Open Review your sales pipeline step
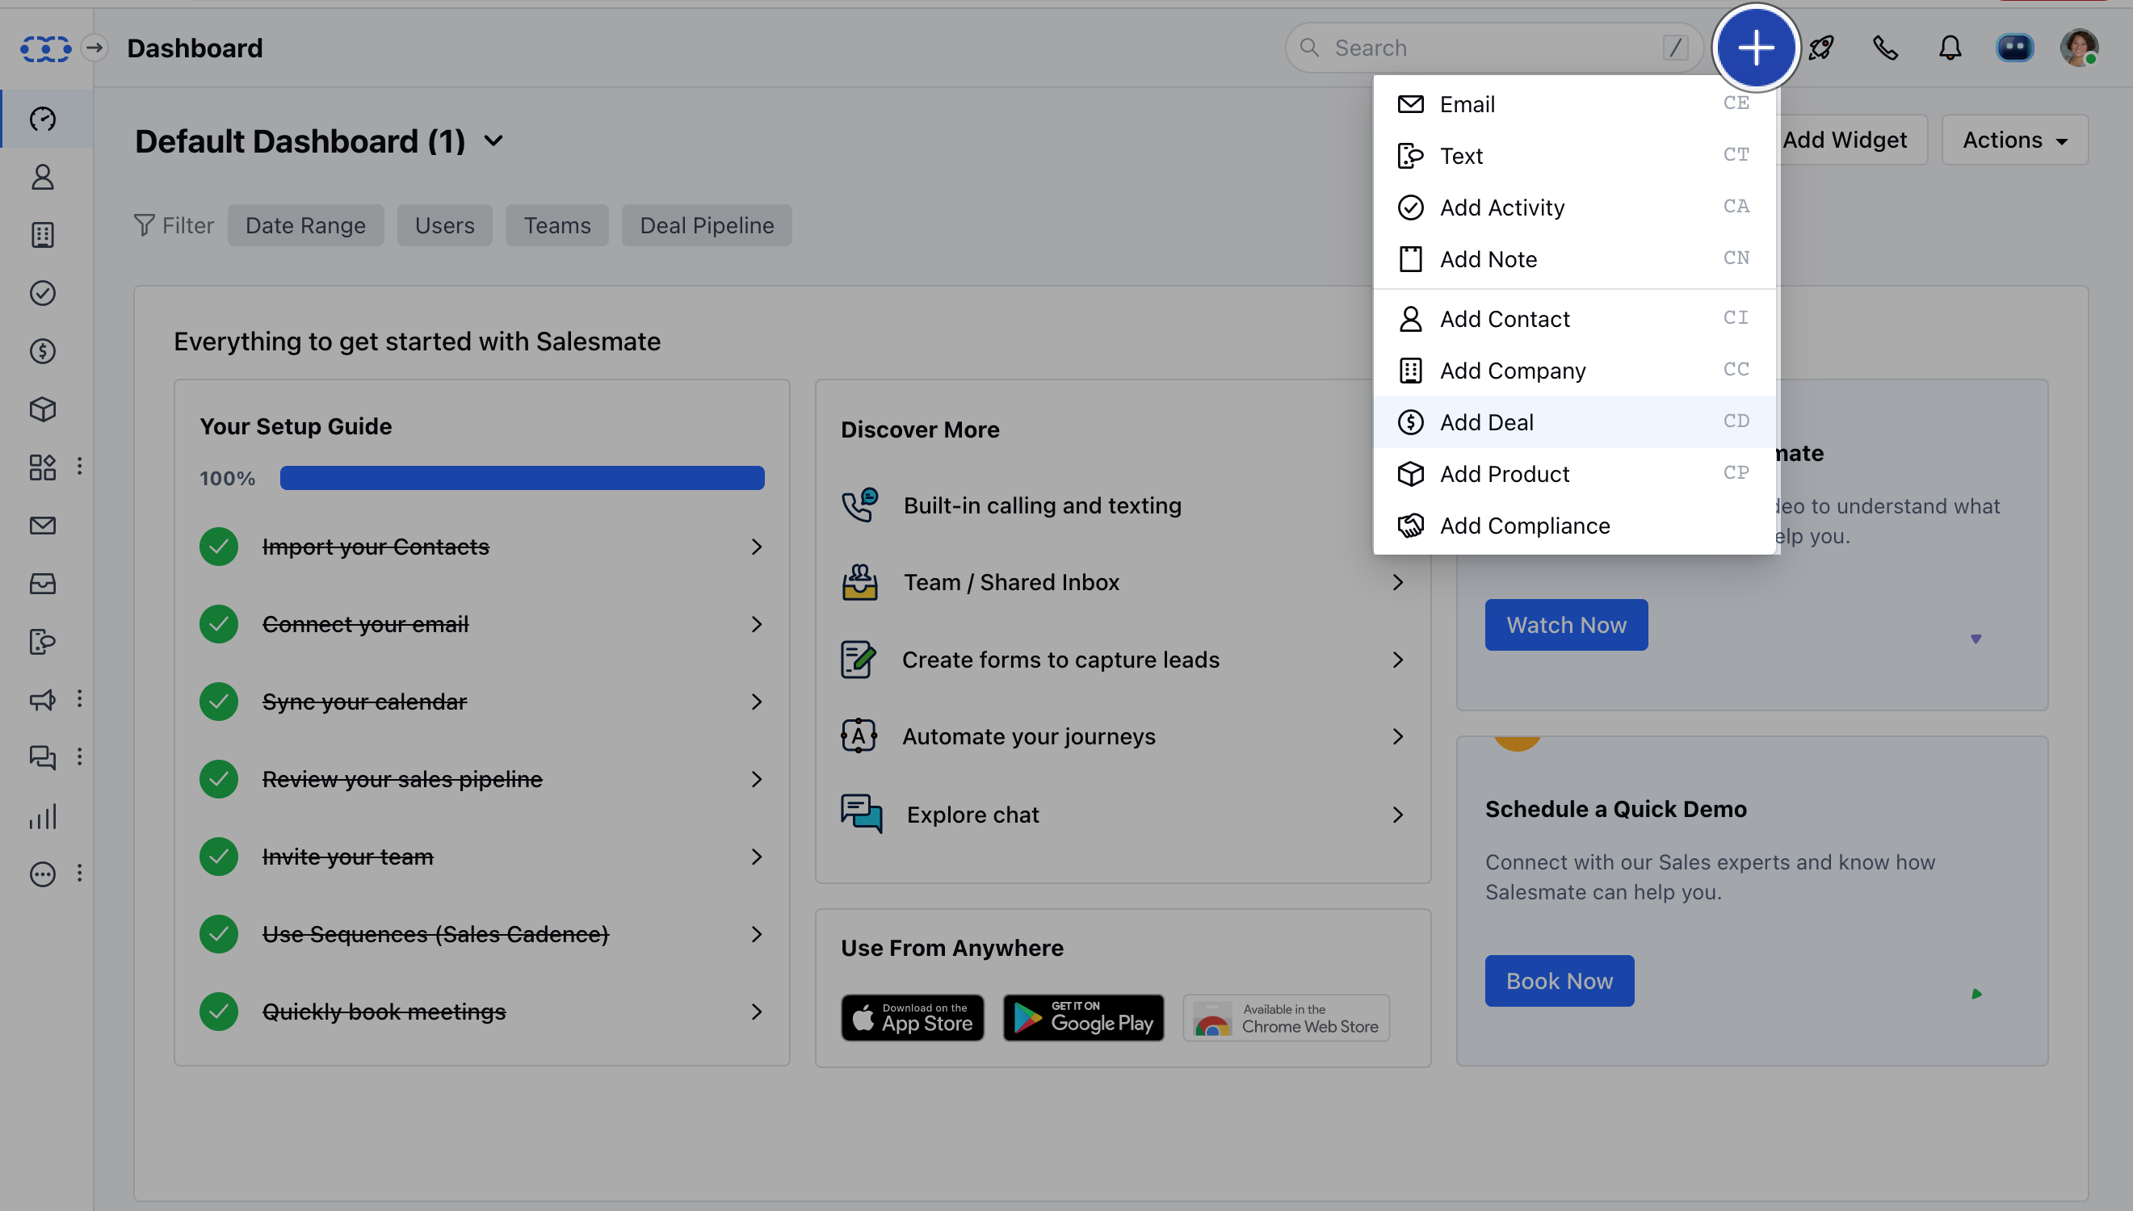2133x1211 pixels. coord(481,779)
